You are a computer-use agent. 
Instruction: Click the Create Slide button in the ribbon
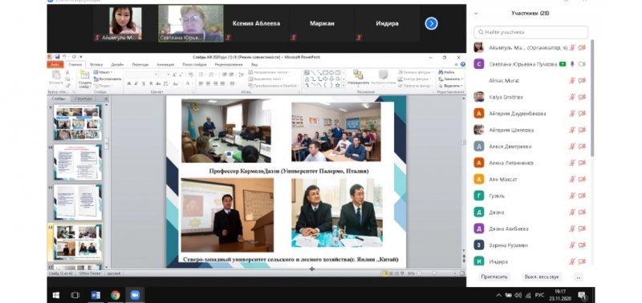click(85, 80)
